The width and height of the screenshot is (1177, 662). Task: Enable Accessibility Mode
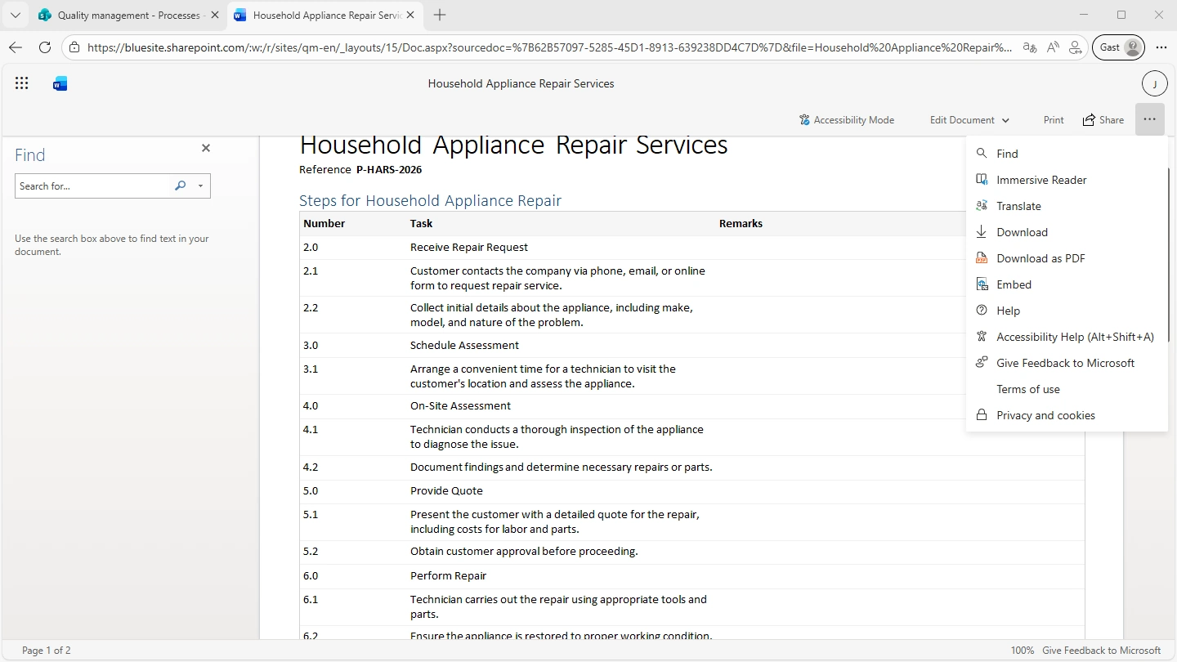847,119
